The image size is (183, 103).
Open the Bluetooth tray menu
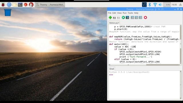[x=150, y=5]
